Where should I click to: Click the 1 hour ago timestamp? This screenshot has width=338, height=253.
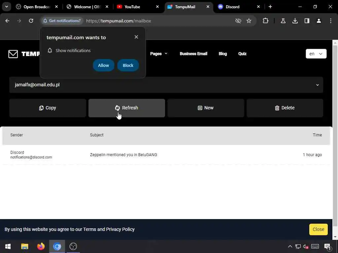point(312,155)
